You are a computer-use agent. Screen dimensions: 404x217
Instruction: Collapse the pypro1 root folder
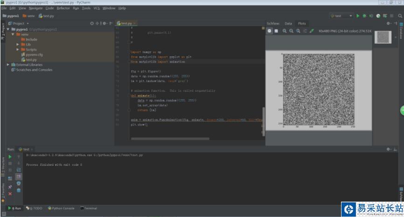pos(8,29)
